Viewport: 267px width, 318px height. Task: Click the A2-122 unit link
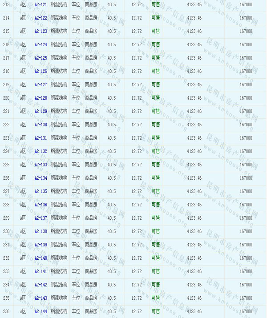point(40,18)
